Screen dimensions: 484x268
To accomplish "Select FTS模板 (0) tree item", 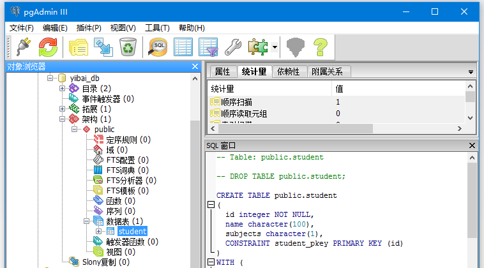I will click(x=128, y=191).
